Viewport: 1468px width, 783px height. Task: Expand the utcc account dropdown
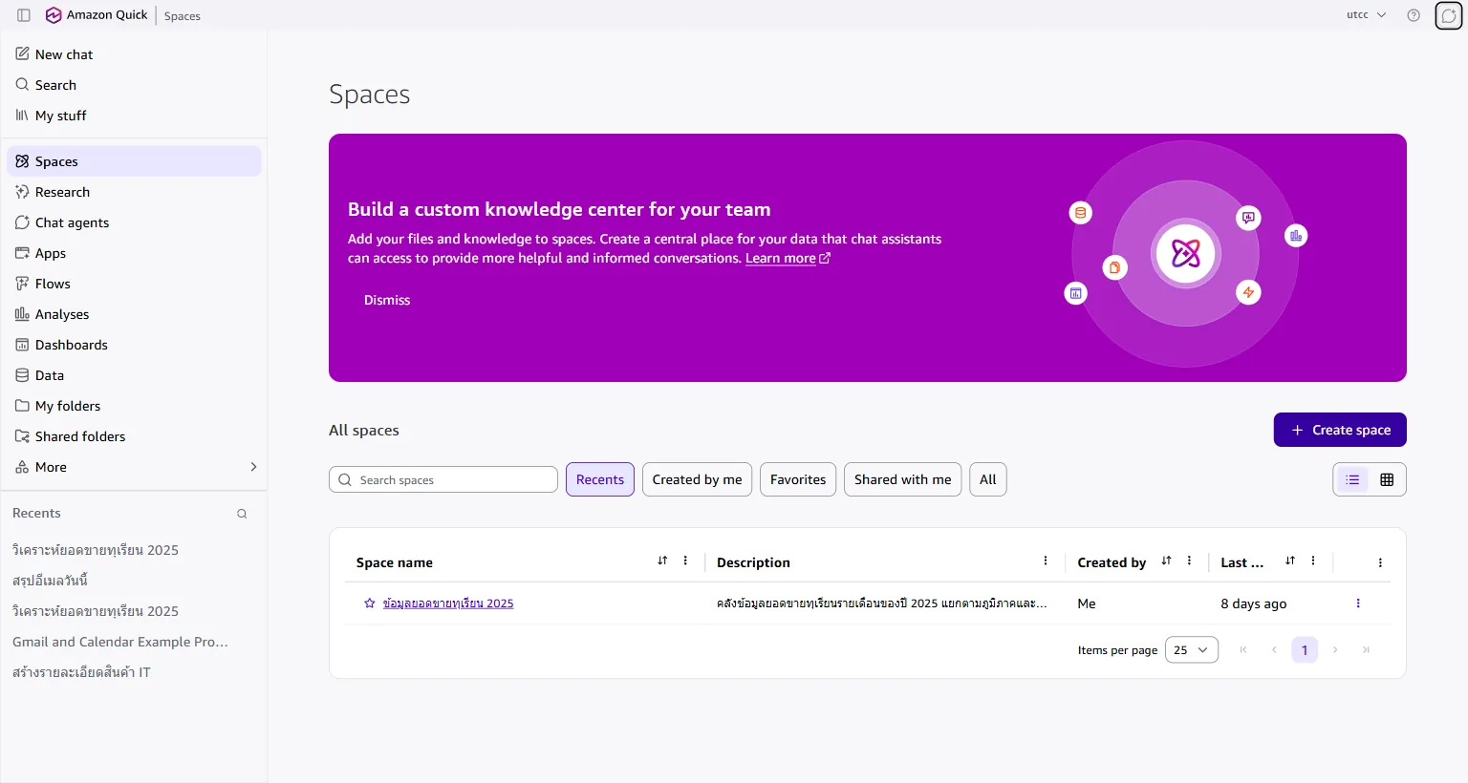1367,15
